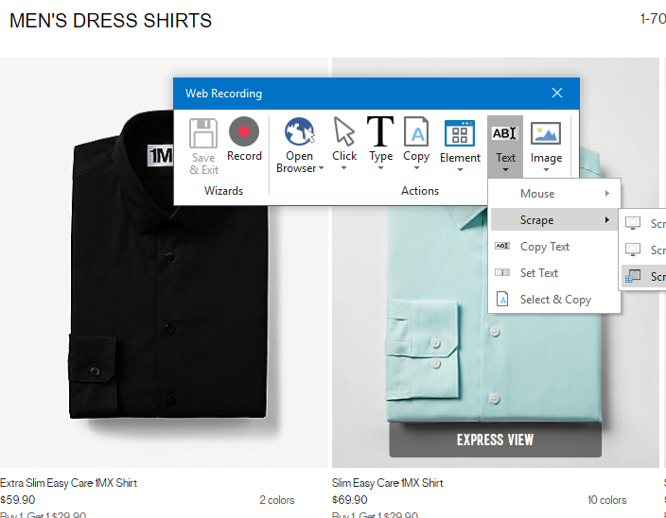Select the Scrape menu entry
This screenshot has width=666, height=518.
coord(554,219)
